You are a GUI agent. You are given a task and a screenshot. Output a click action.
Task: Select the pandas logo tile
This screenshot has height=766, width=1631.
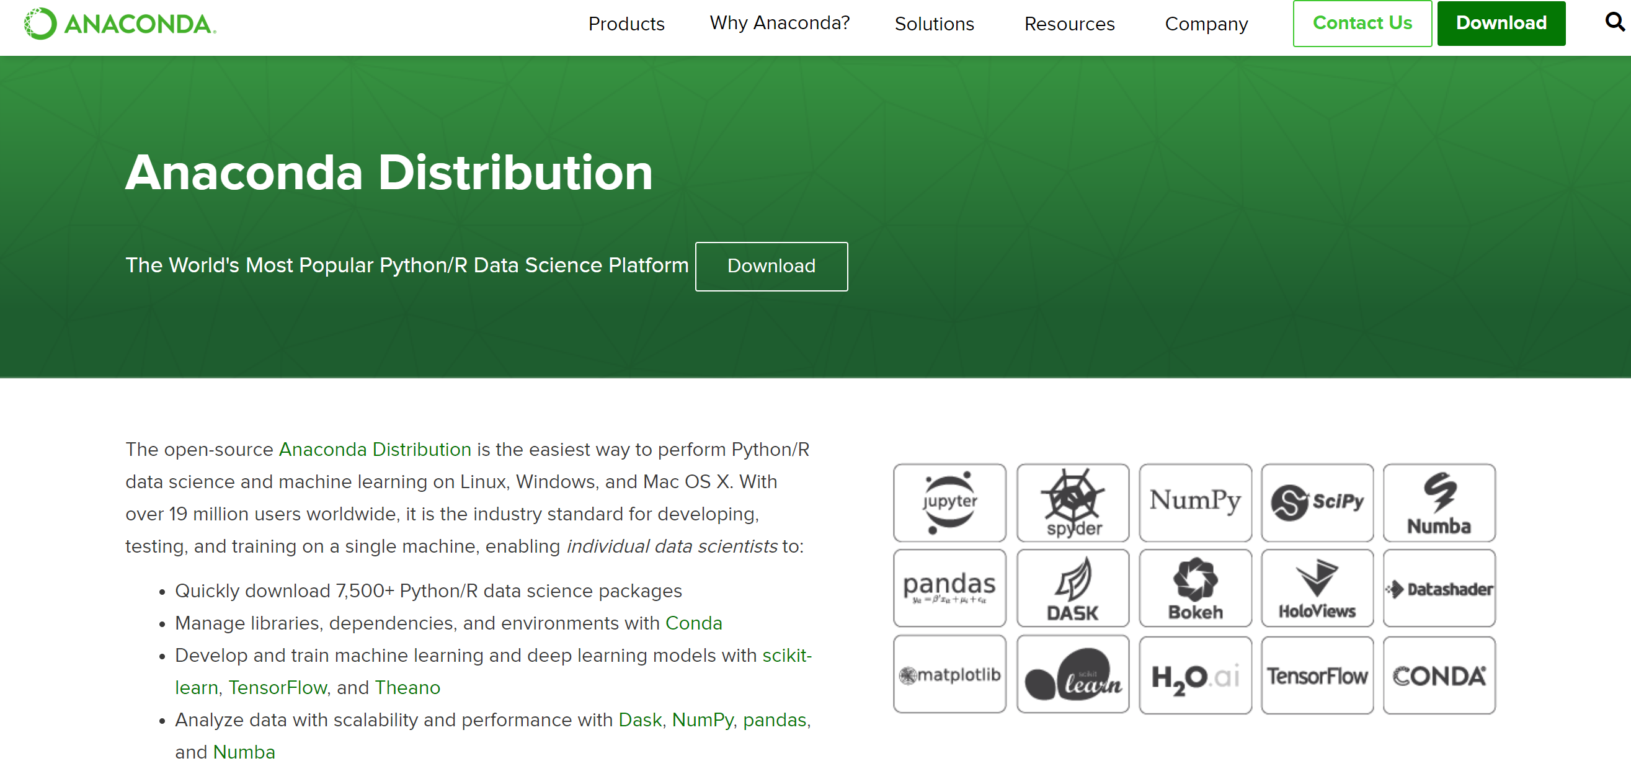pyautogui.click(x=949, y=588)
